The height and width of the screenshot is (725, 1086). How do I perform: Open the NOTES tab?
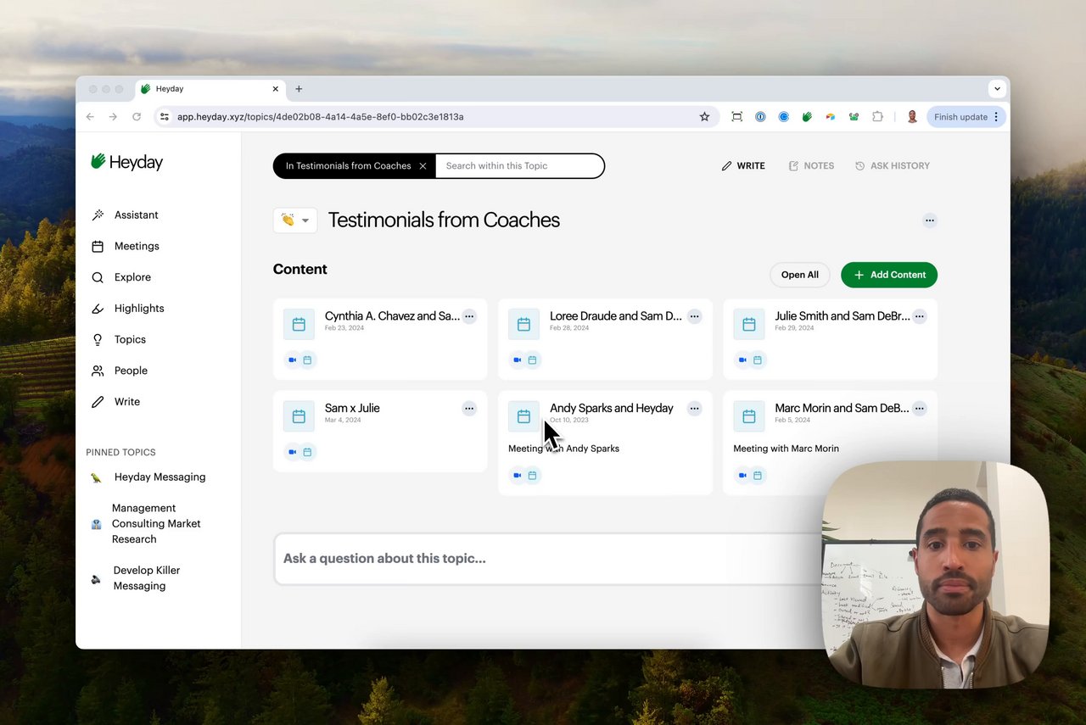tap(811, 166)
